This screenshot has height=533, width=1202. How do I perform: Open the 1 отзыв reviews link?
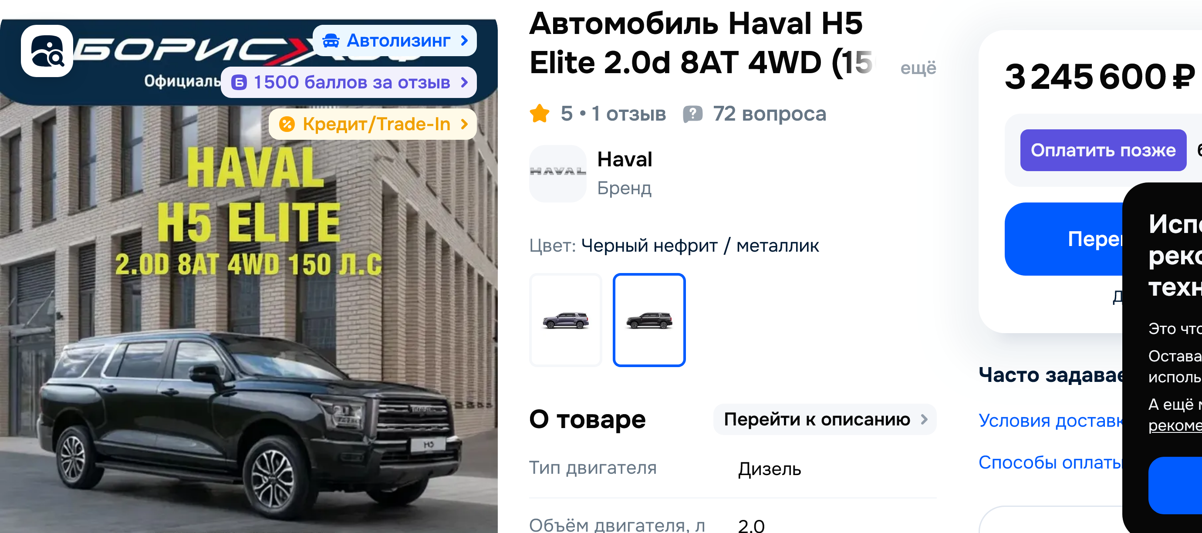point(628,114)
